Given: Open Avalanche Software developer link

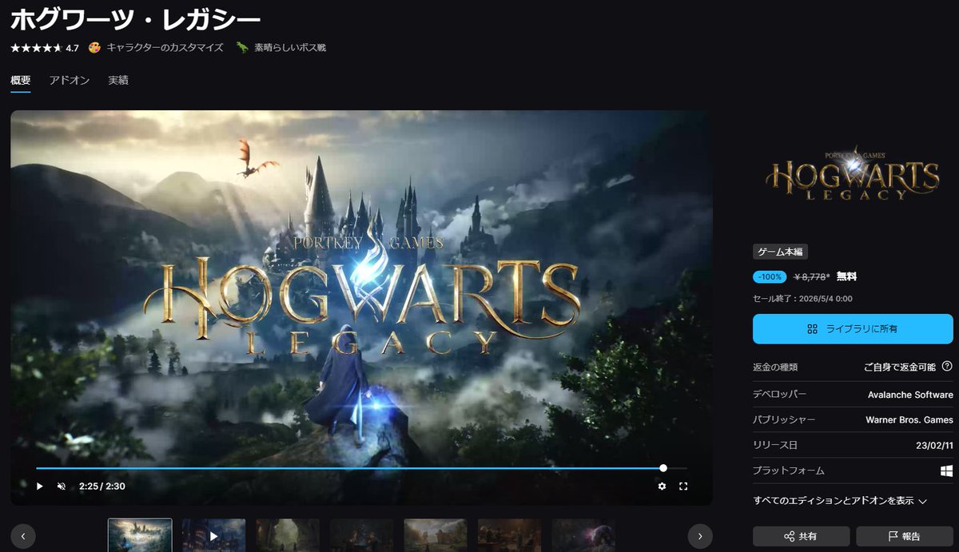Looking at the screenshot, I should coord(910,395).
